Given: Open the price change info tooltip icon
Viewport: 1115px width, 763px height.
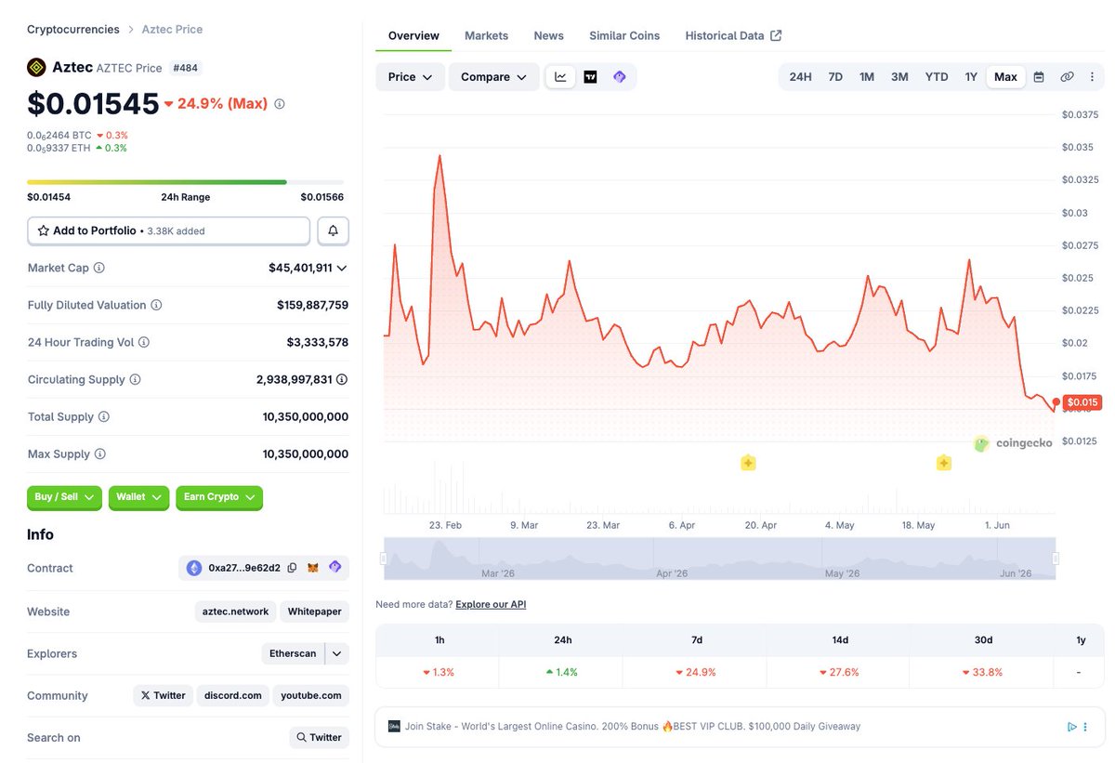Looking at the screenshot, I should pos(280,104).
